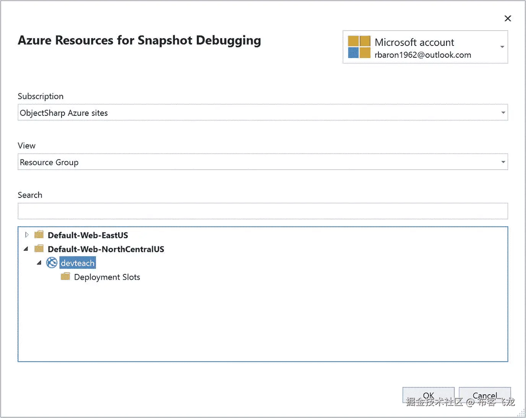Viewport: 526px width, 418px height.
Task: Select the Default-Web-NorthCentralUS resource group
Action: pos(106,249)
